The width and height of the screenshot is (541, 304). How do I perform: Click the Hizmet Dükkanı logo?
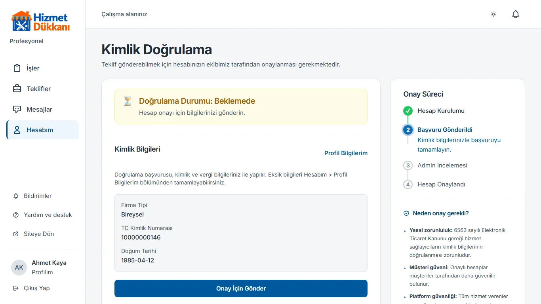pyautogui.click(x=40, y=21)
